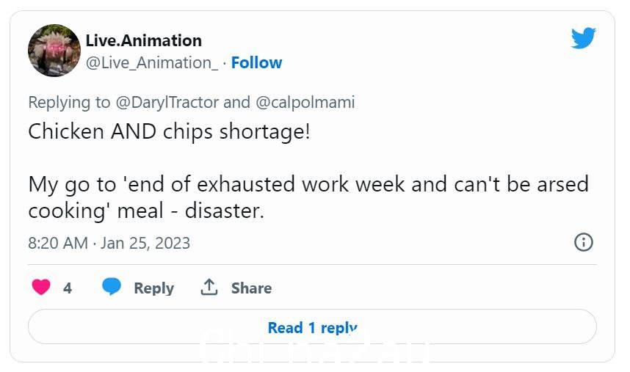Click the 'My go to' tweet paragraph
Viewport: 630px width, 372px height.
(x=308, y=197)
